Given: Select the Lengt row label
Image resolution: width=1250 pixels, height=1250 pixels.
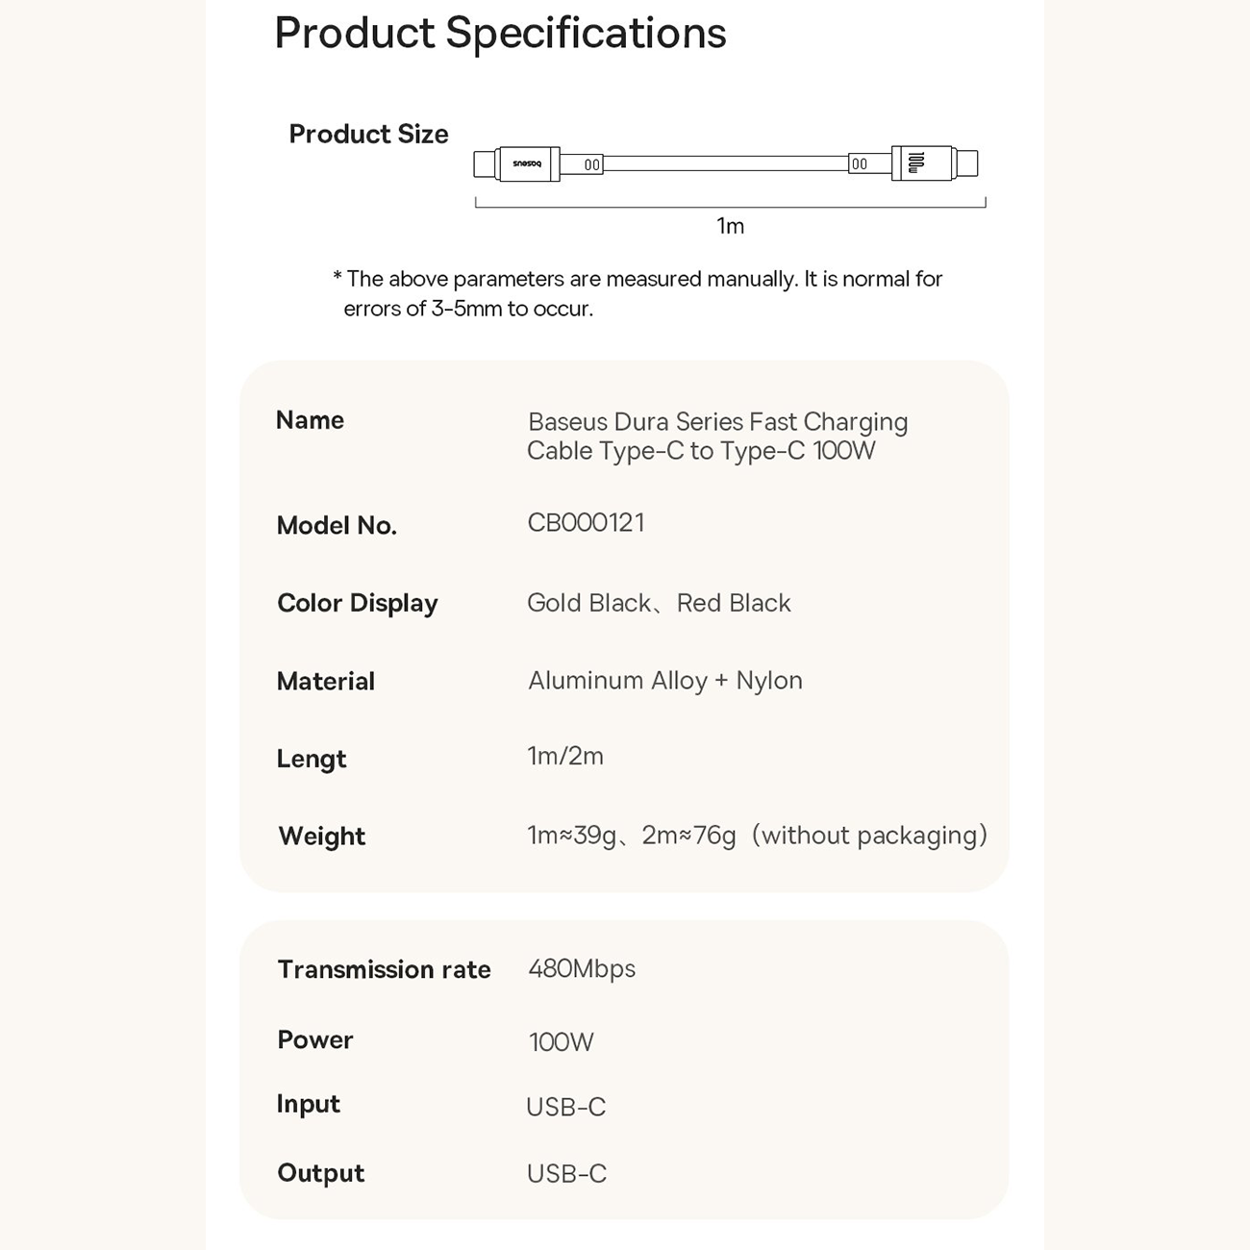Looking at the screenshot, I should tap(311, 759).
